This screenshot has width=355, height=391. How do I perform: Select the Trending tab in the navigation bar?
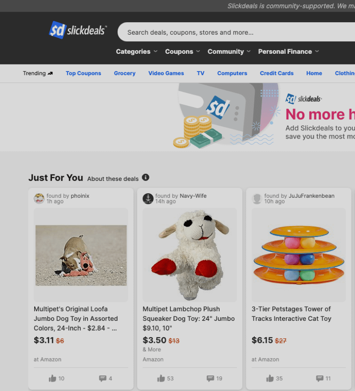pyautogui.click(x=35, y=73)
